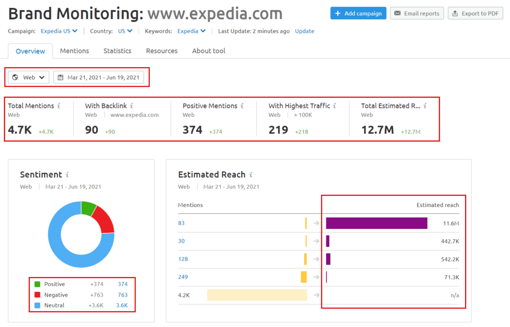510x327 pixels.
Task: Click the Positive count link 374 in the legend
Action: pos(123,284)
